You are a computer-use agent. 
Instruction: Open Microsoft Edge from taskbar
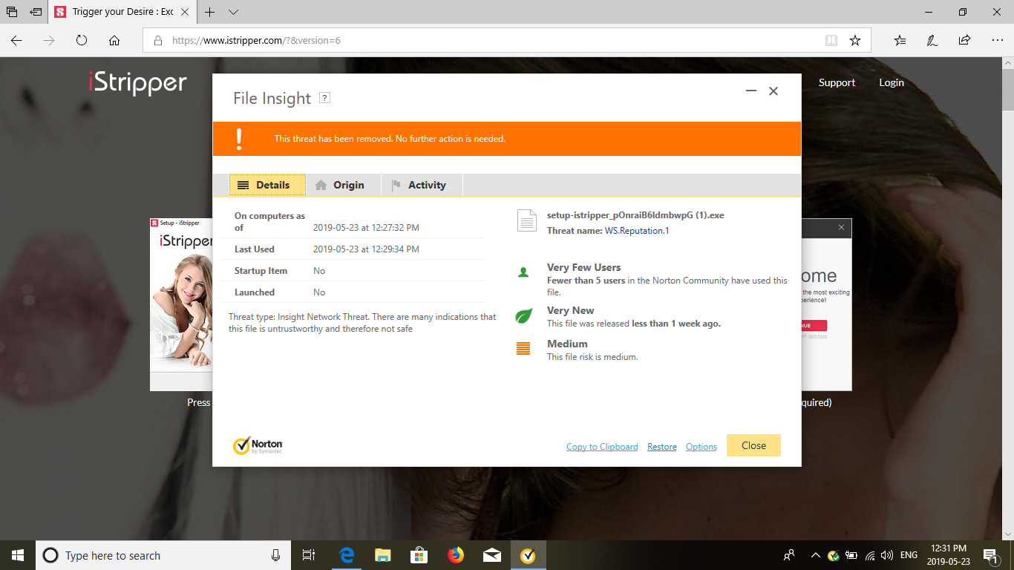346,555
